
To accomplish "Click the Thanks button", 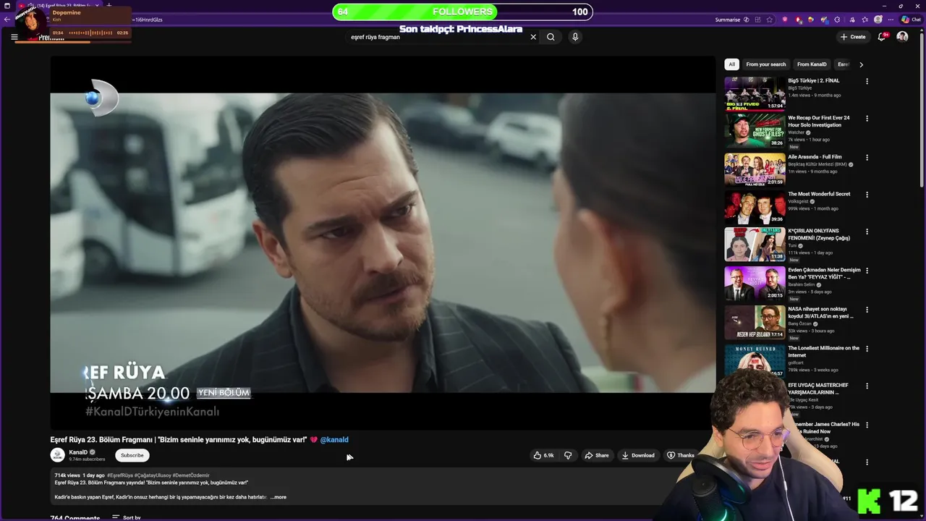I will (x=681, y=455).
